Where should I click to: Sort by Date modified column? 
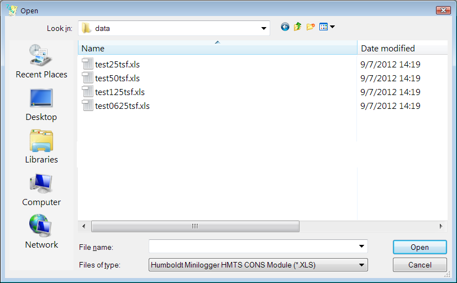(402, 49)
